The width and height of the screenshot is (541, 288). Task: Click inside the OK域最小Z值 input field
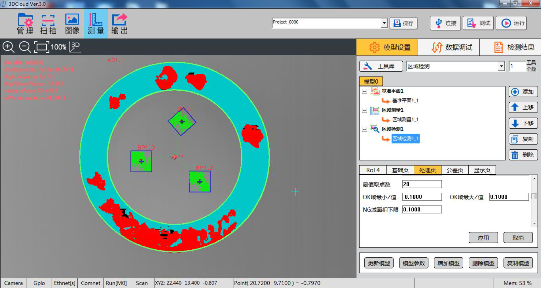pyautogui.click(x=422, y=197)
